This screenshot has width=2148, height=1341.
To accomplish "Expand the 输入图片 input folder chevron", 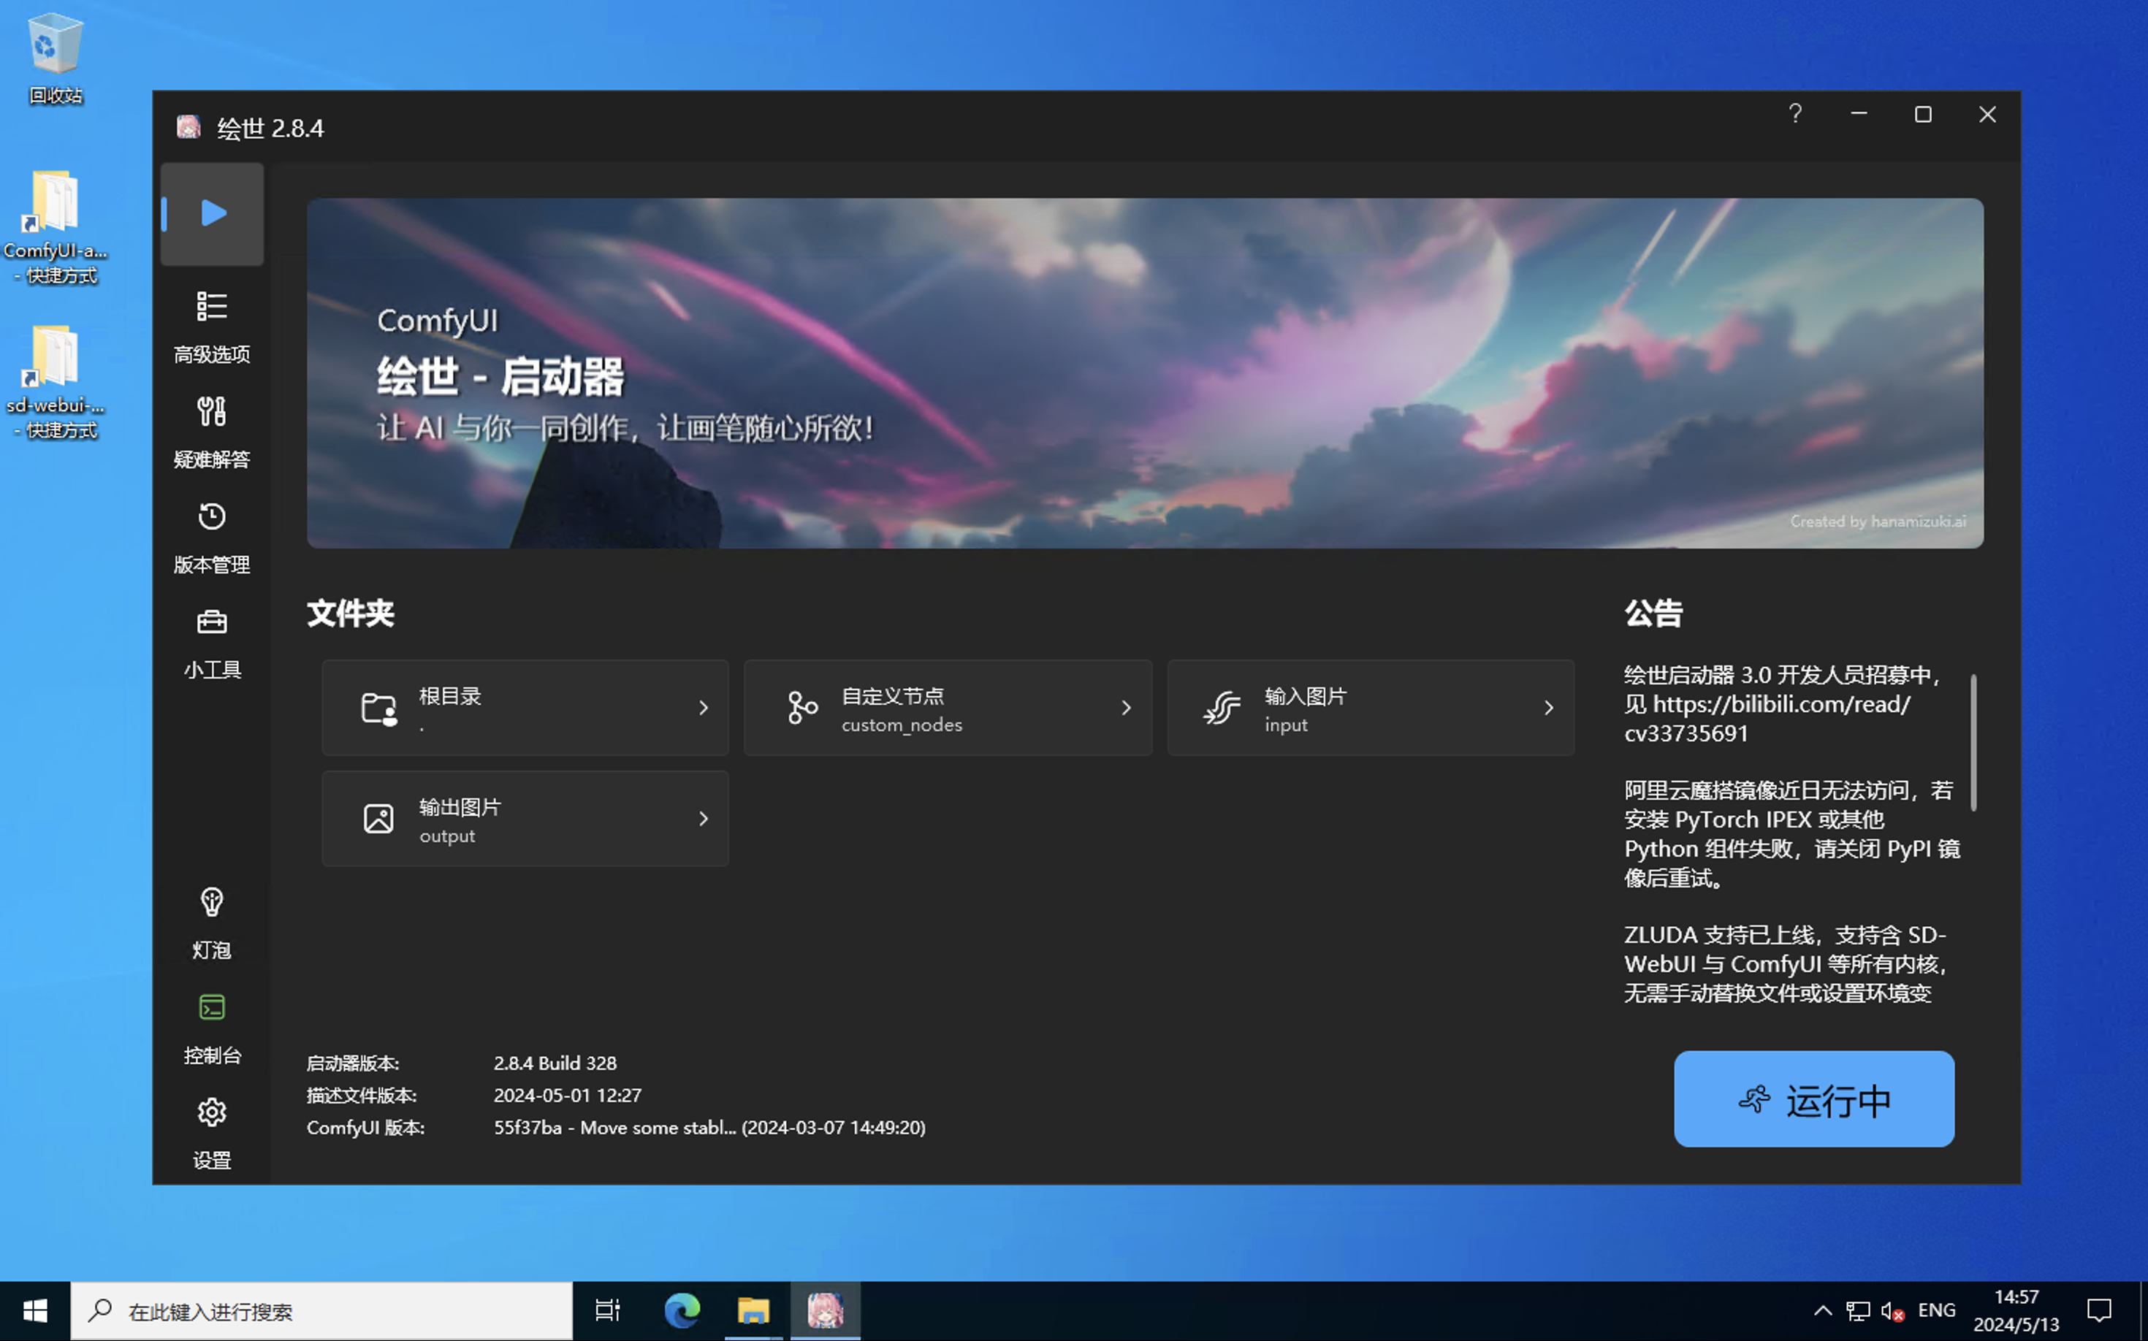I will pos(1547,708).
